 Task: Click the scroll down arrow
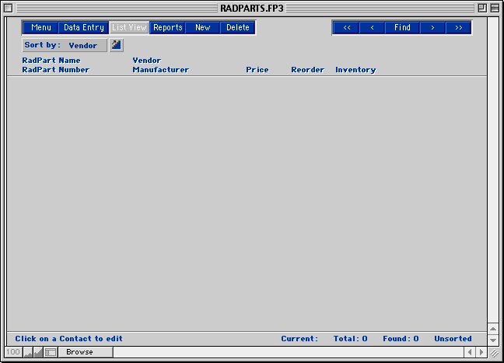click(x=493, y=340)
